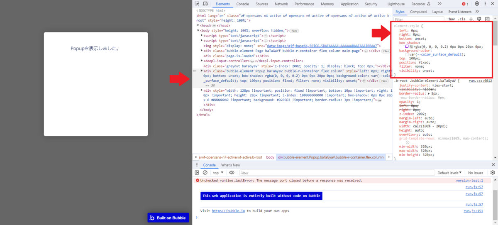Toggle the :hov element state panel
498x225 pixels.
click(x=452, y=20)
